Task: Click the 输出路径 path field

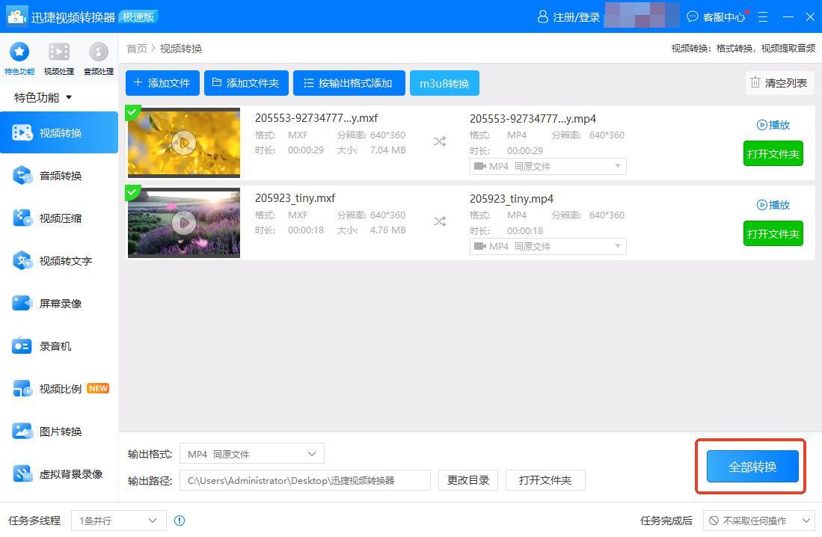Action: pyautogui.click(x=304, y=480)
